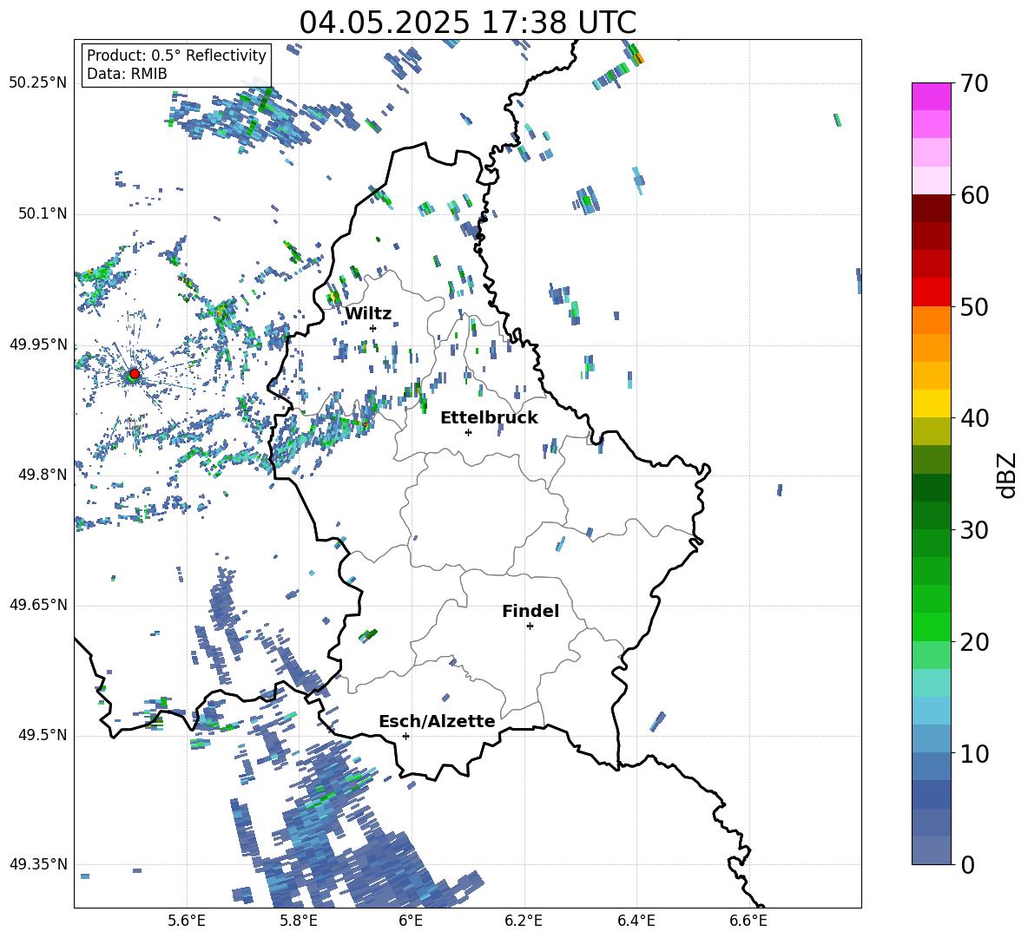
Task: Click the colorbar tick value 0
Action: click(x=967, y=865)
